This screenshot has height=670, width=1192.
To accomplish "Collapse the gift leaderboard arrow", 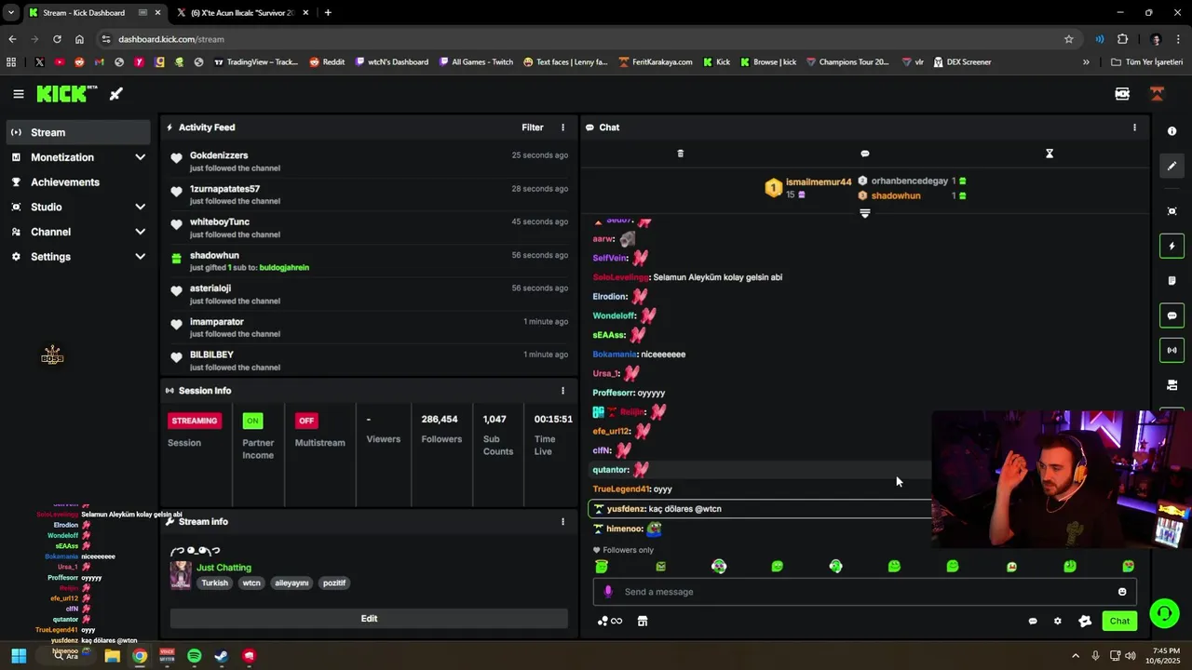I will click(864, 213).
